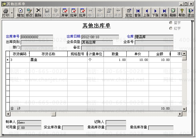Click the table's vertical scrollbar down arrow
Screen dimensions: 196x138
coord(184,109)
